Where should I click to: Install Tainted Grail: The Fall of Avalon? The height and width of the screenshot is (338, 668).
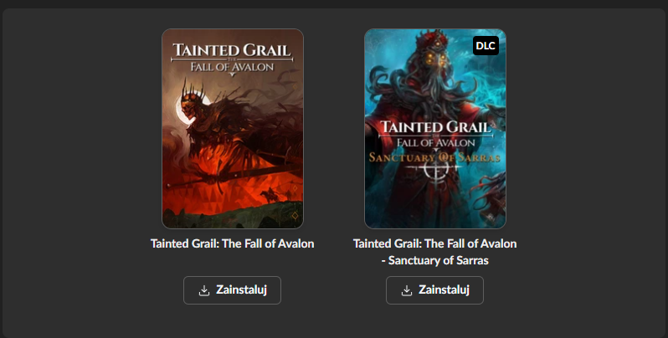(x=232, y=290)
